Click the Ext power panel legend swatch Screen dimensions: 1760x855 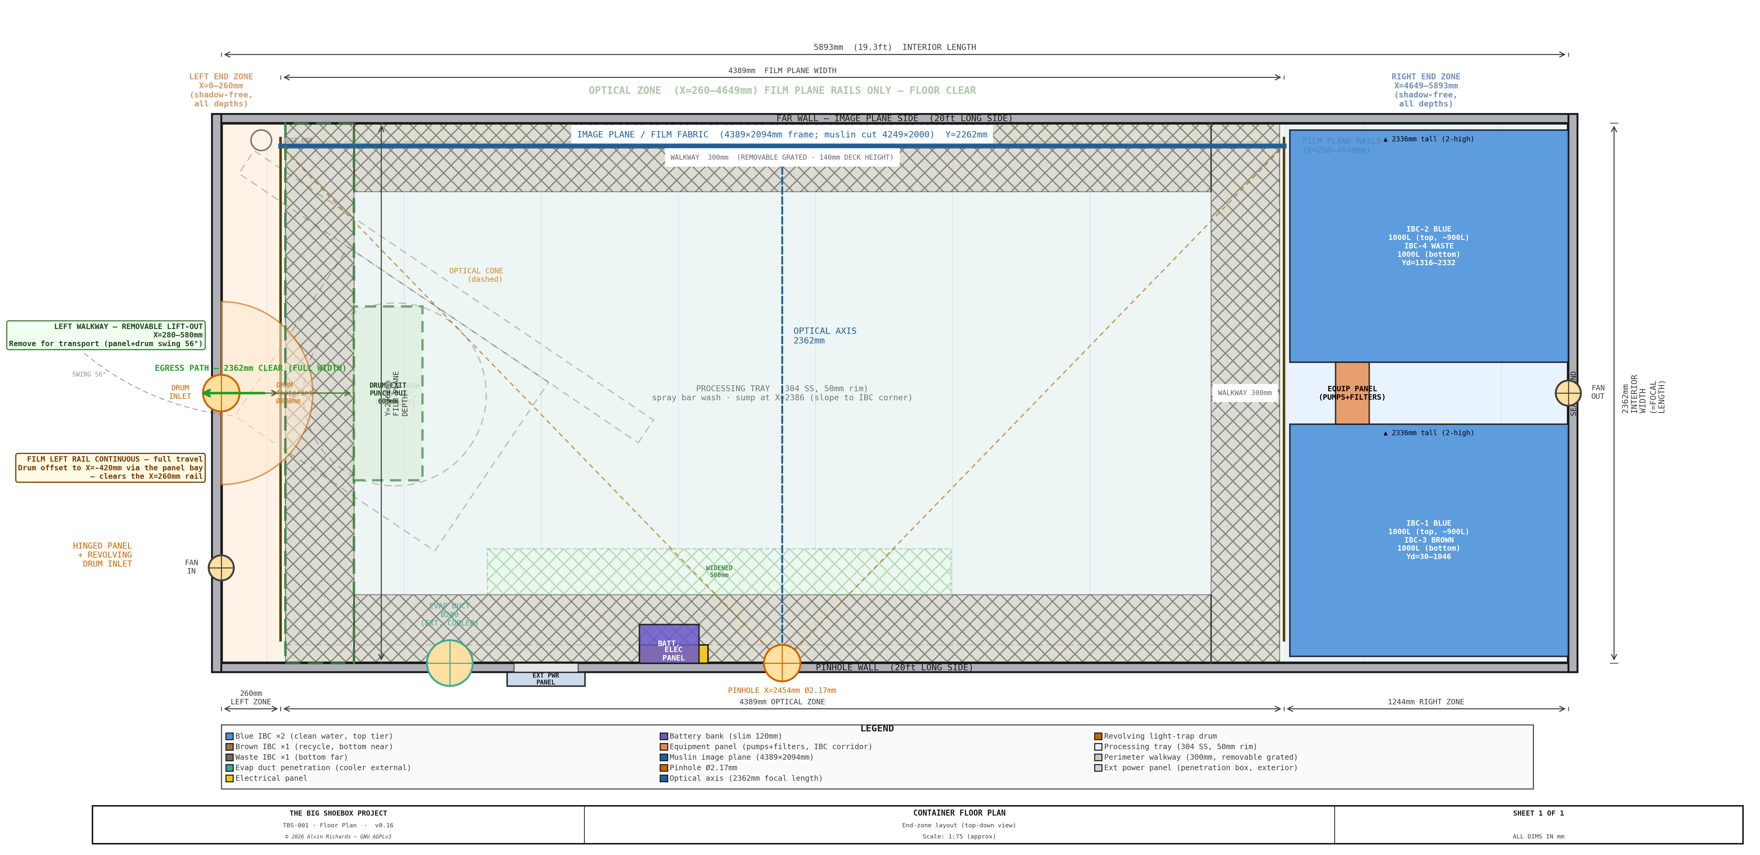1098,767
